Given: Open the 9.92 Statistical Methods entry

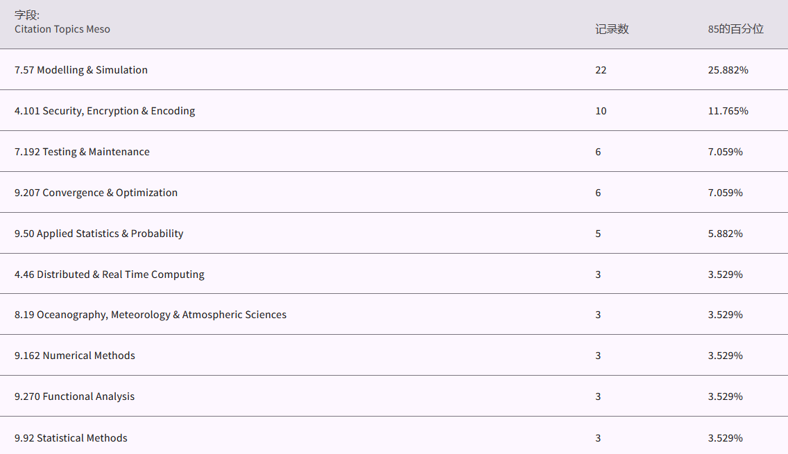Looking at the screenshot, I should (71, 438).
